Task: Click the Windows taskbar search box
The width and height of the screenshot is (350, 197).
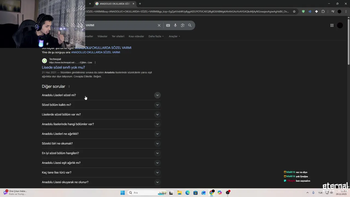Action: tap(147, 193)
